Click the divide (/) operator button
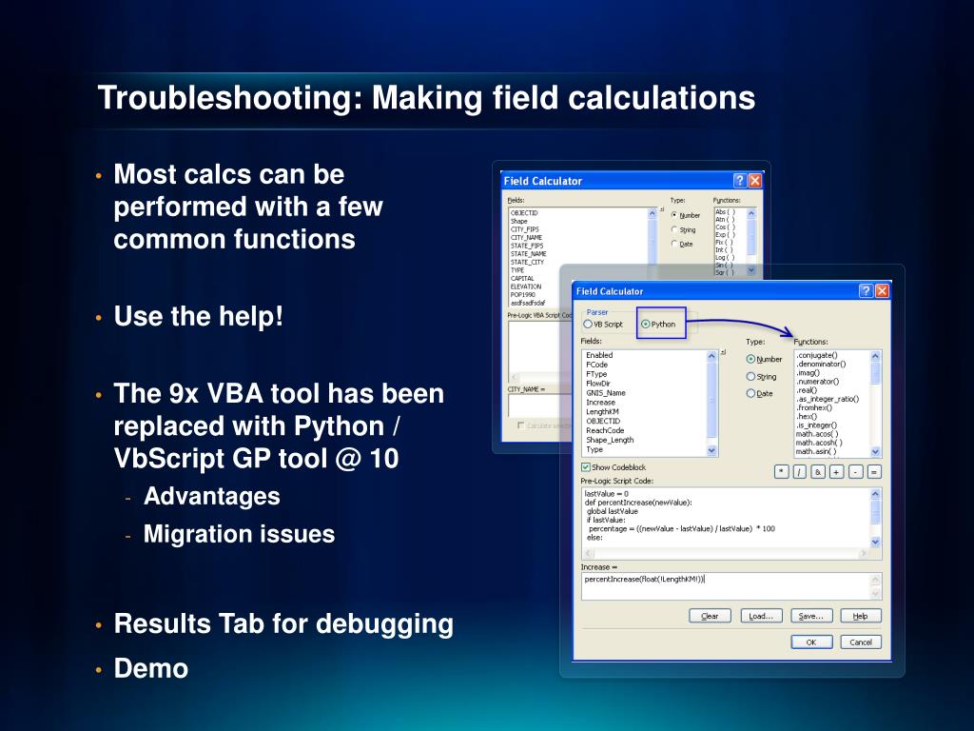 (x=800, y=472)
